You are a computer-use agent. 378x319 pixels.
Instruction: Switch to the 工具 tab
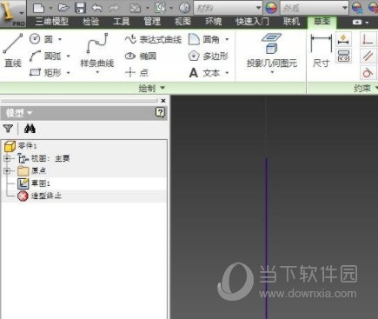[x=122, y=22]
